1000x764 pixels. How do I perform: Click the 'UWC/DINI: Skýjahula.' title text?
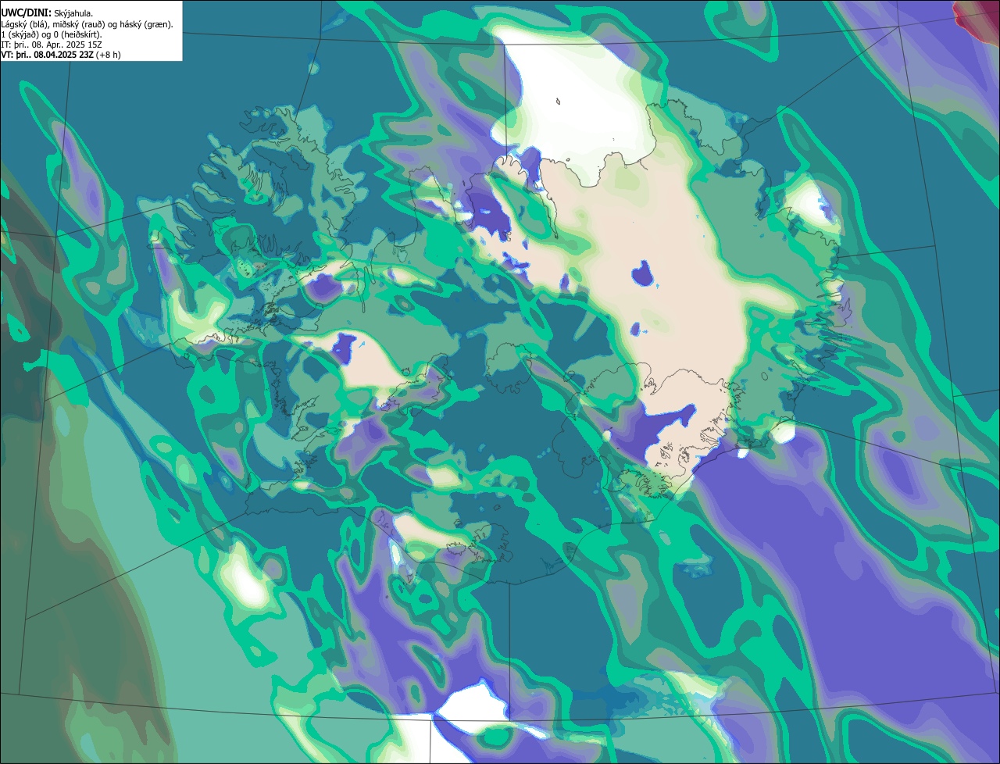click(x=47, y=13)
